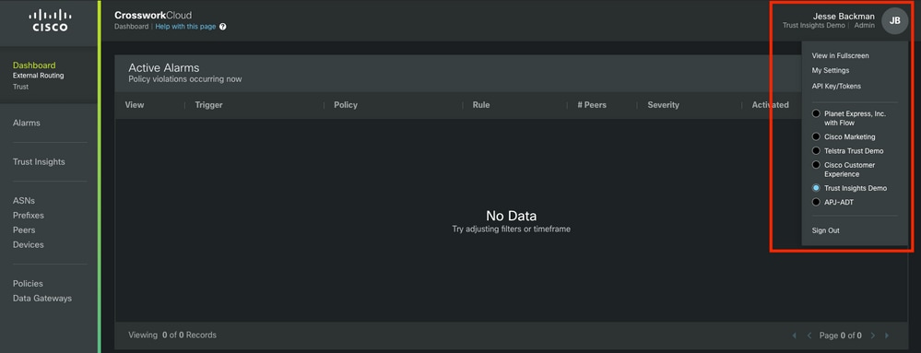
Task: Sort by View column header
Action: [135, 105]
